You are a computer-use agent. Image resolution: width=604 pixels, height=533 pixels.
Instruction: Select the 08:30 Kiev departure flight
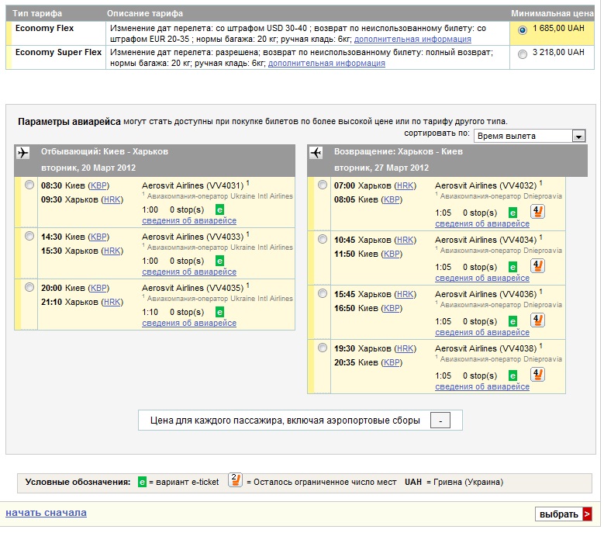(x=29, y=185)
